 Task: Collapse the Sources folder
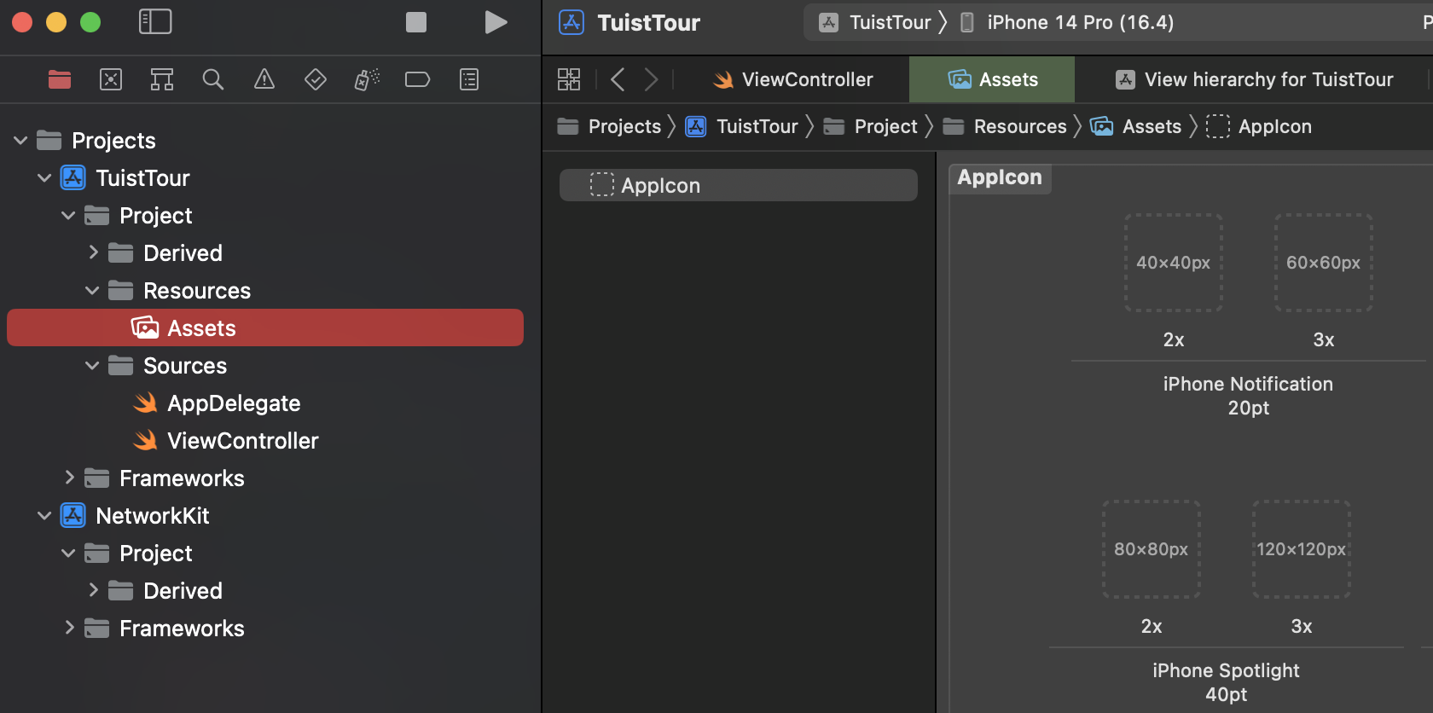coord(92,365)
